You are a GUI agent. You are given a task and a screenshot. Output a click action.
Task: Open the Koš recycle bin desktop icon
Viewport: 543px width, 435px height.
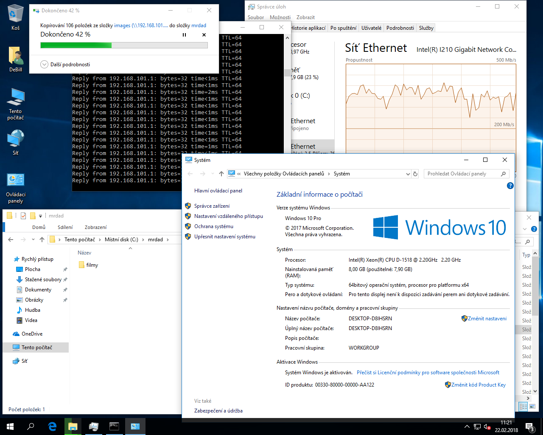(15, 17)
